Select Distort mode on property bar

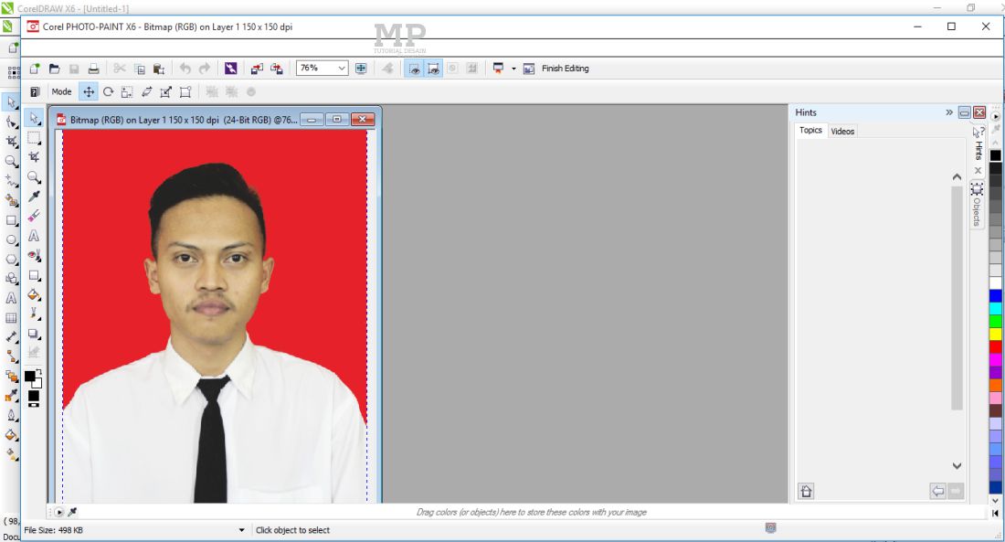[166, 91]
